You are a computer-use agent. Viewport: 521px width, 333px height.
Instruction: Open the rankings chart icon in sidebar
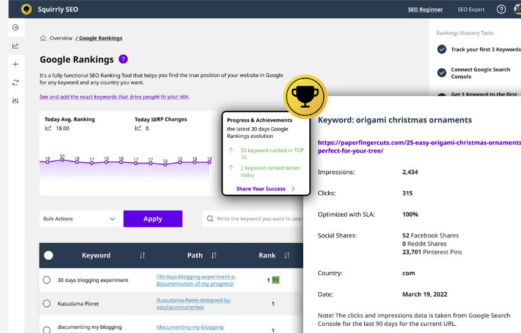click(x=15, y=46)
